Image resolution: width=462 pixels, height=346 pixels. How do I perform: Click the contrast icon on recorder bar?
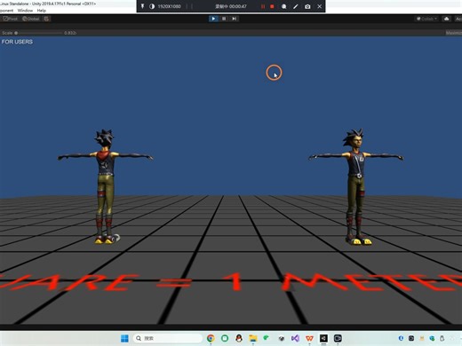click(x=152, y=6)
